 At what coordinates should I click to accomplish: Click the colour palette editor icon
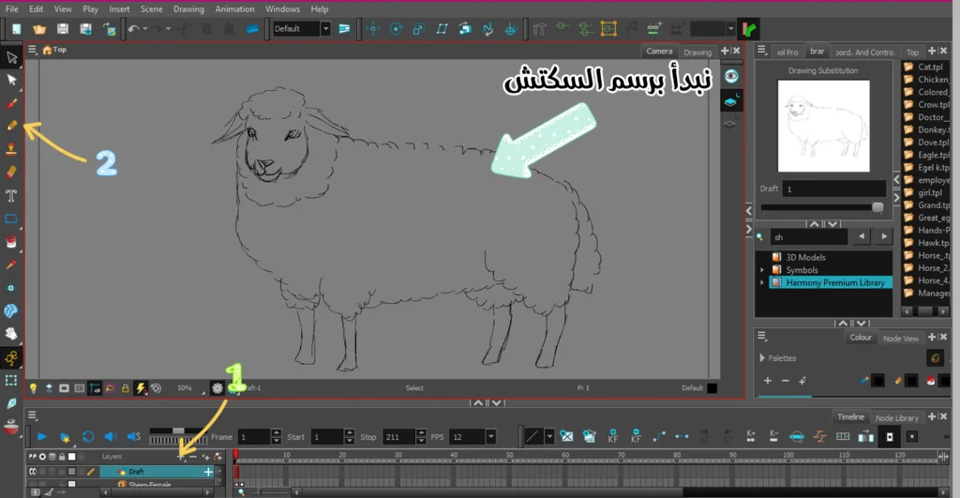(935, 357)
